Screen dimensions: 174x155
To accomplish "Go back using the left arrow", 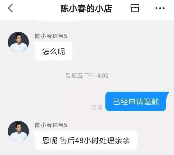I will pyautogui.click(x=10, y=8).
